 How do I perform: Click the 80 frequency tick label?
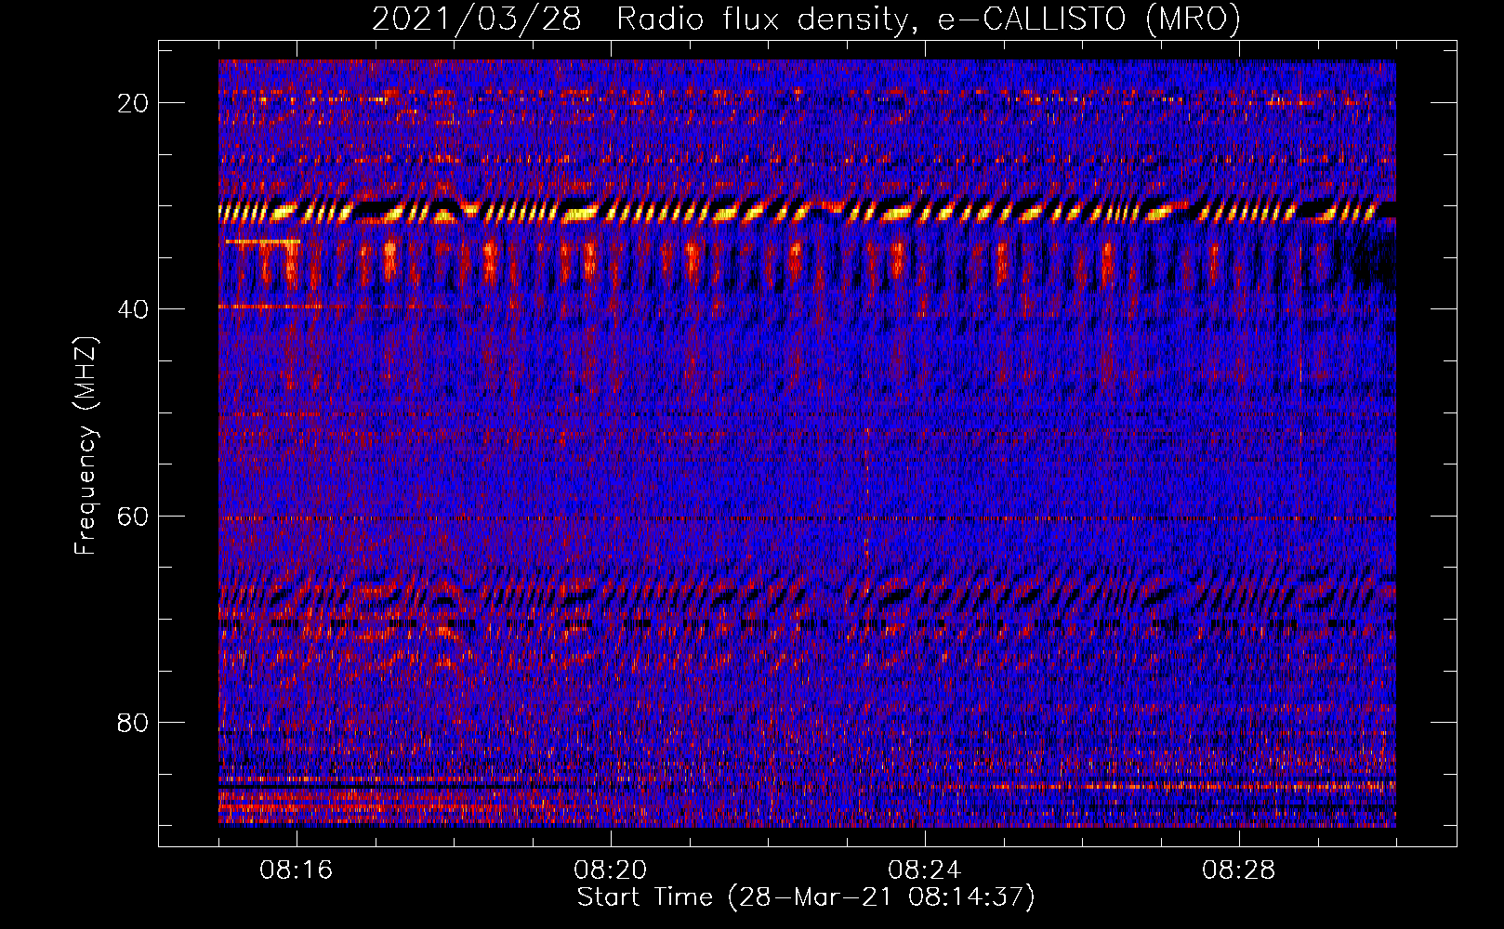[x=134, y=722]
